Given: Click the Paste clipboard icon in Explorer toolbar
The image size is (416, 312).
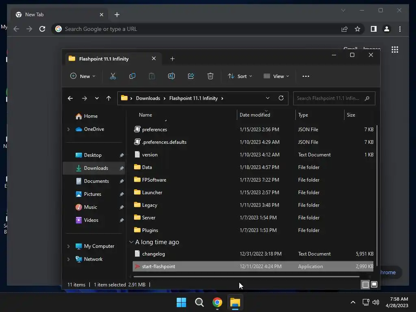Looking at the screenshot, I should [152, 76].
